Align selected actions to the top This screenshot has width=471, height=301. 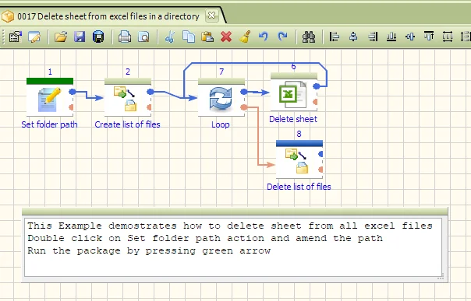(429, 37)
